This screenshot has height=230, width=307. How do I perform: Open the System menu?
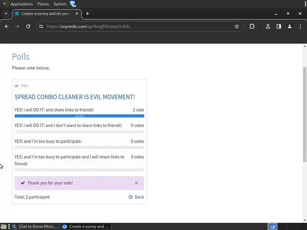coord(60,4)
